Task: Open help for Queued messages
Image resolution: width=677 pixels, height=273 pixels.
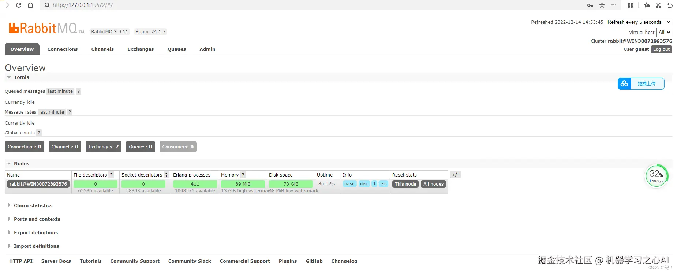Action: tap(78, 91)
